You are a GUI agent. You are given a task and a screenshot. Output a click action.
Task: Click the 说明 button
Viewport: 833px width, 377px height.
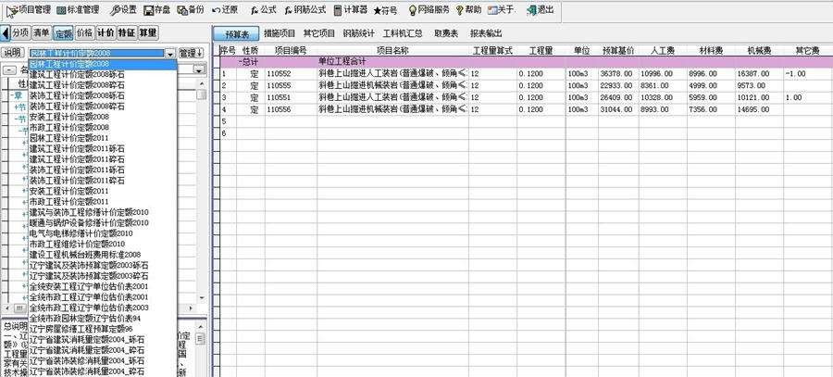(13, 53)
